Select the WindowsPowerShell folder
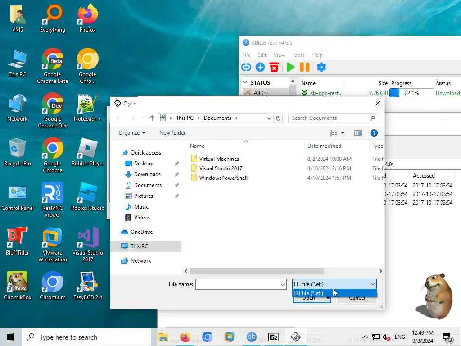This screenshot has width=461, height=346. (223, 178)
